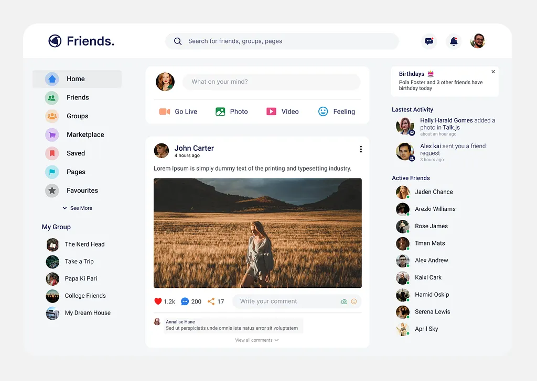Screen dimensions: 537x381
Task: Open the post's wheat field photo
Action: [x=257, y=233]
